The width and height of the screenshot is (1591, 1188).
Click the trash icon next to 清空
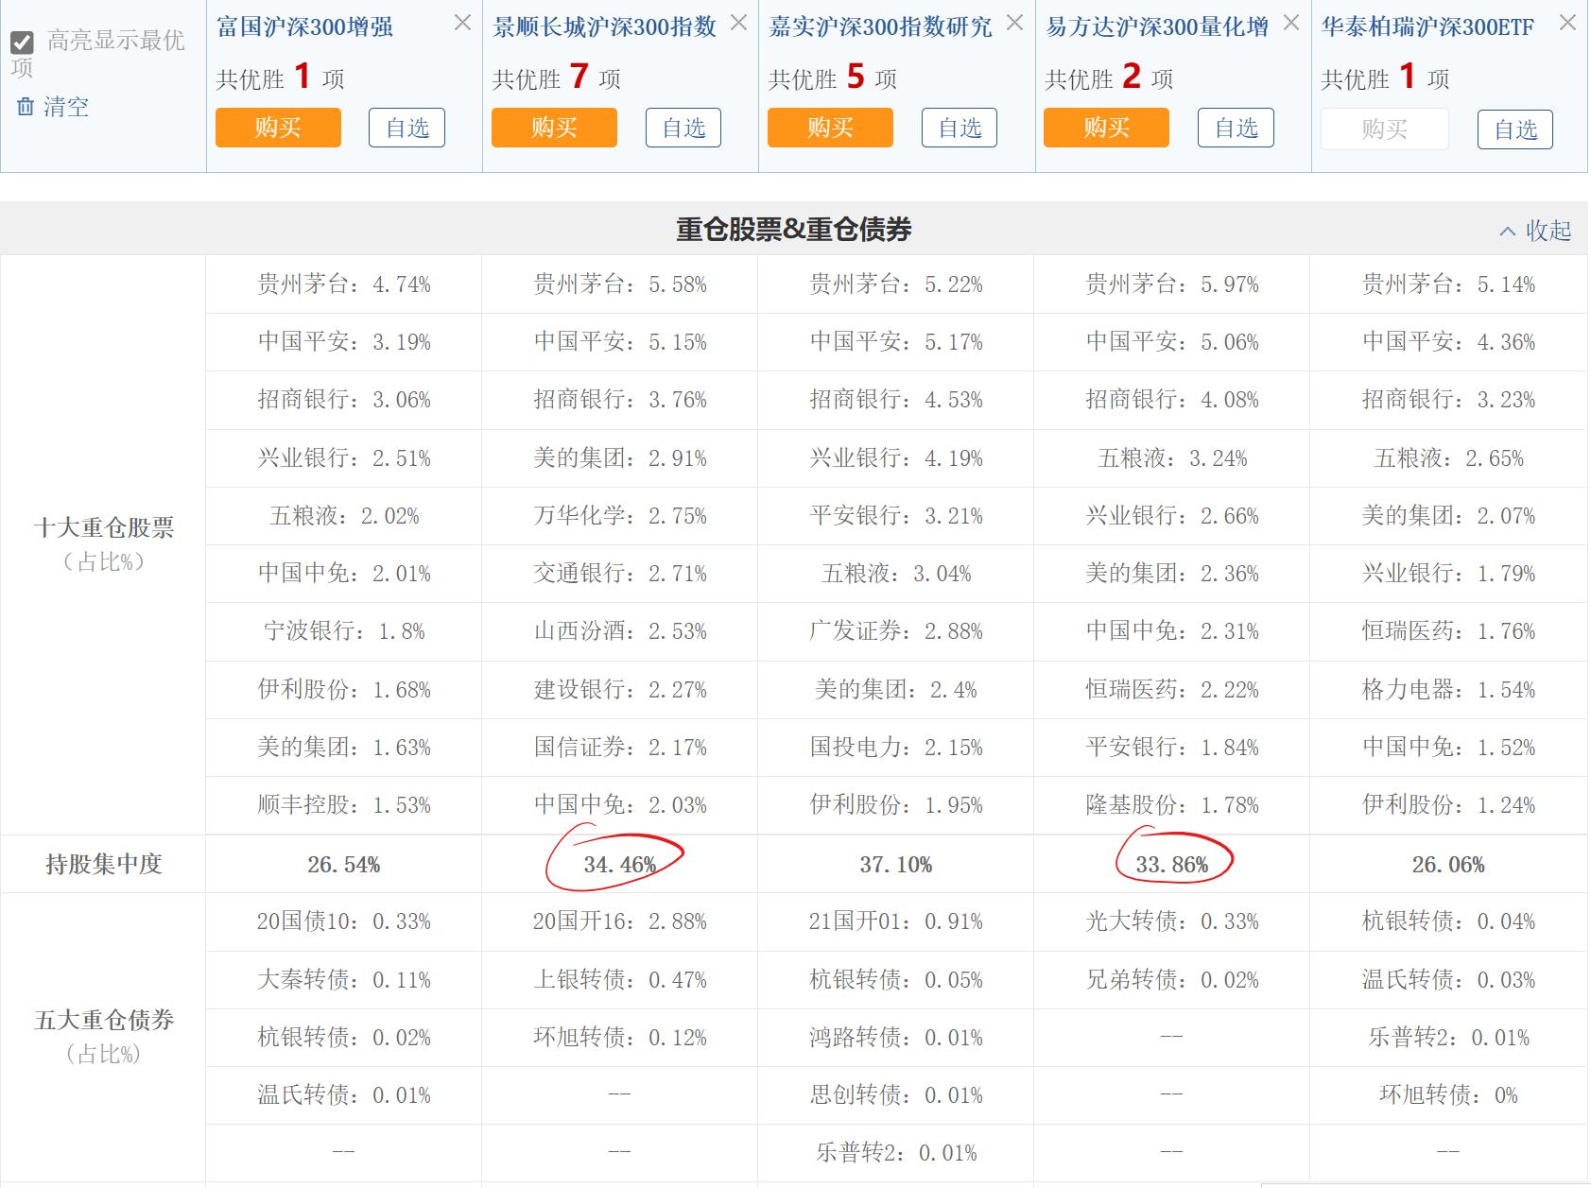tap(26, 107)
